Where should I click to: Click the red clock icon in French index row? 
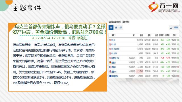coord(178,67)
